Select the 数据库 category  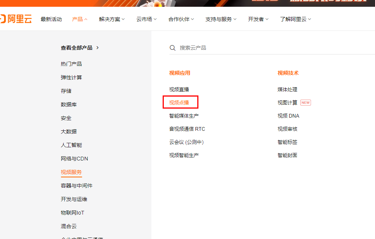tap(69, 104)
